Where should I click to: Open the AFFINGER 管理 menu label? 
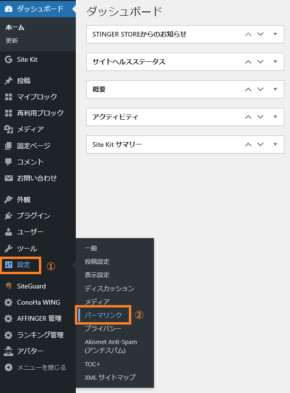click(39, 318)
